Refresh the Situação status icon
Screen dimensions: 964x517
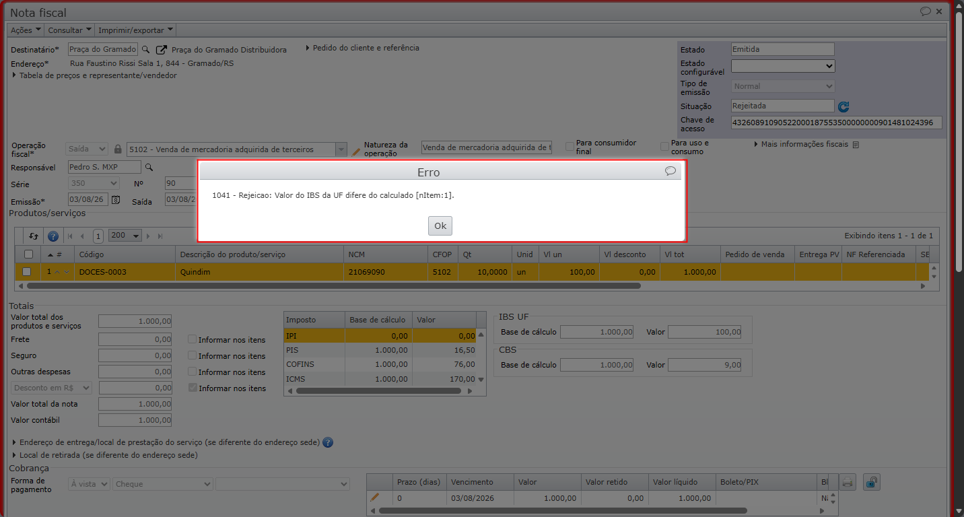(843, 106)
